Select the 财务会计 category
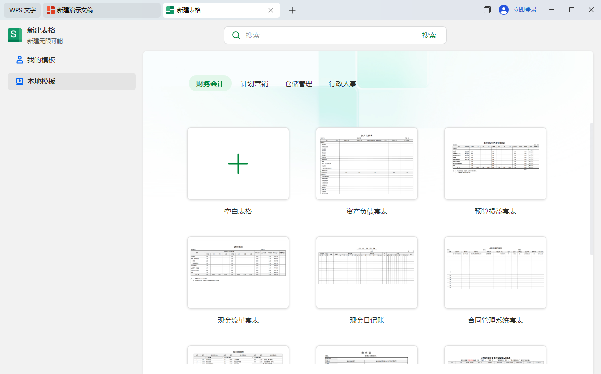 [210, 83]
